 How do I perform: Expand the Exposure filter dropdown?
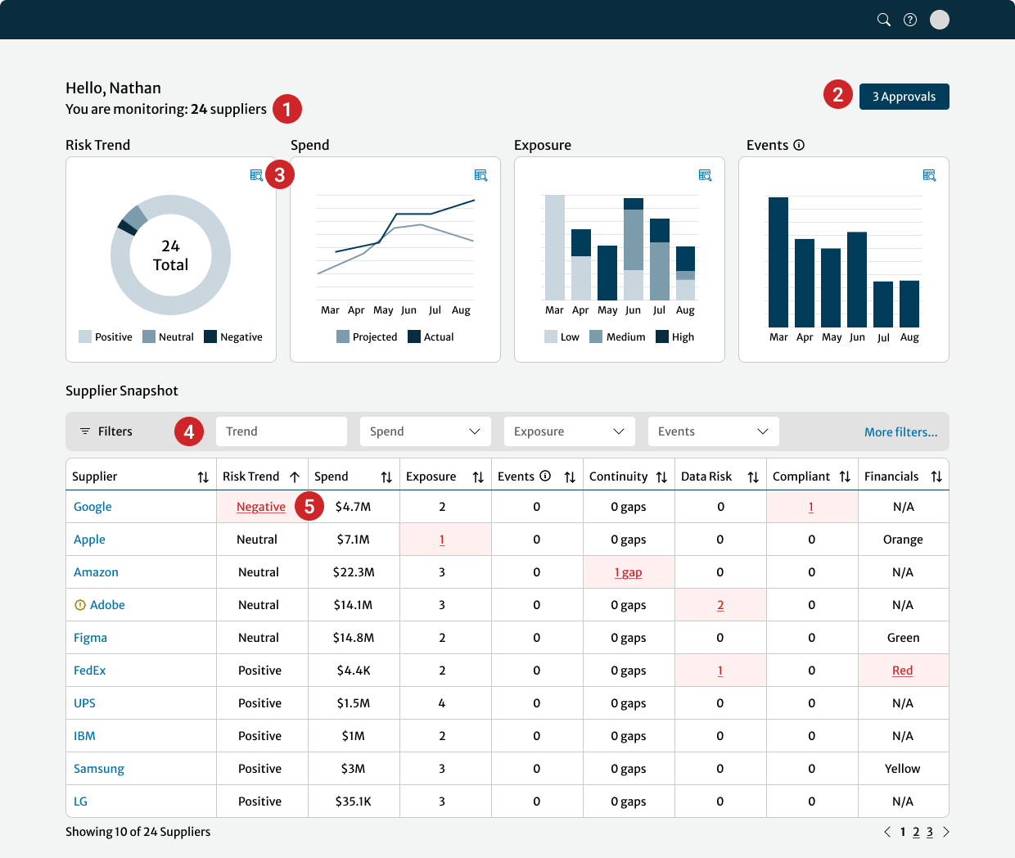pyautogui.click(x=569, y=431)
